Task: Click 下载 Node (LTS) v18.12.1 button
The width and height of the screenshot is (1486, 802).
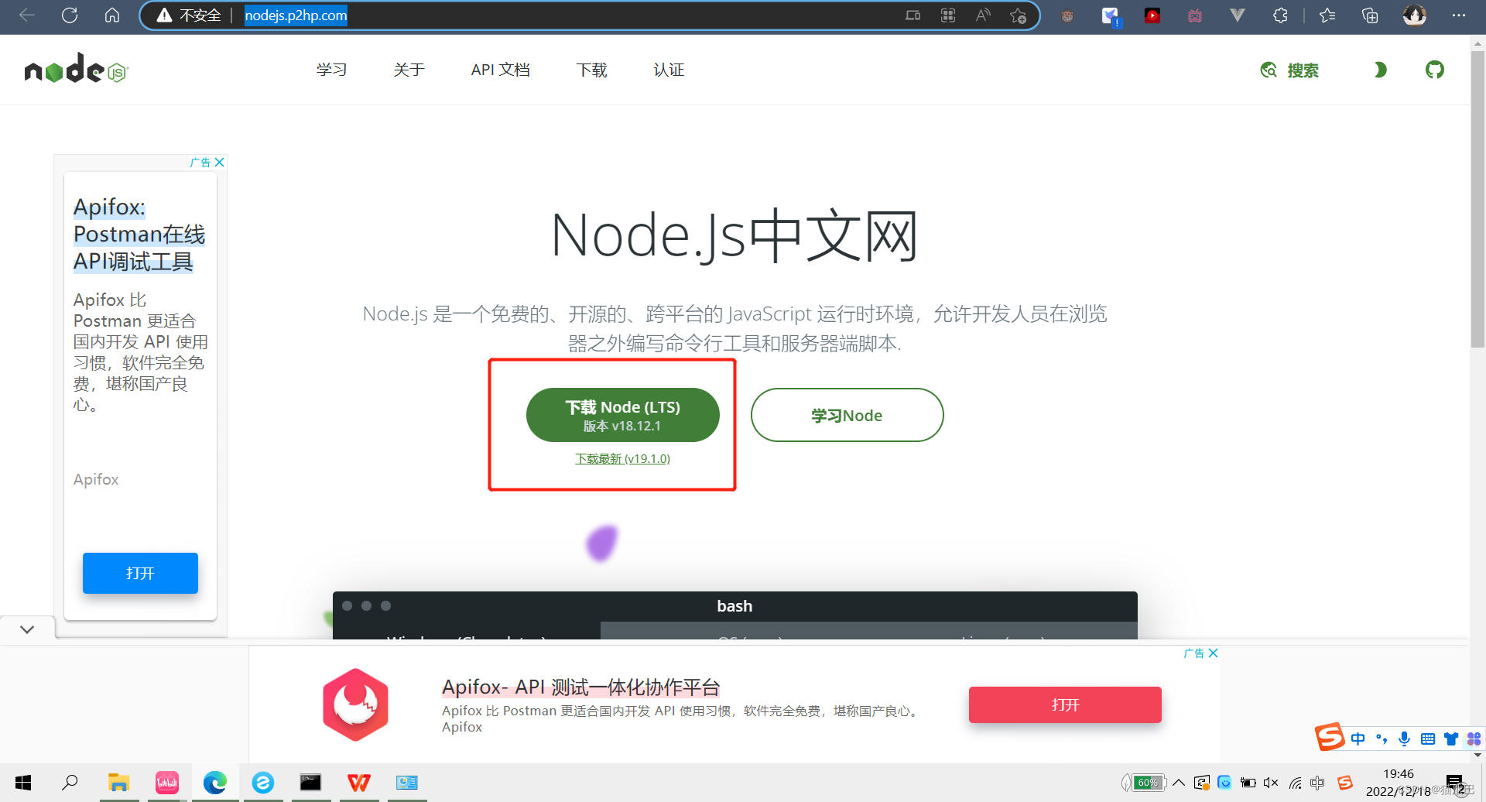Action: (623, 415)
